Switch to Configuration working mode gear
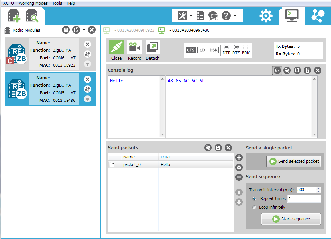The image size is (331, 239). [266, 16]
